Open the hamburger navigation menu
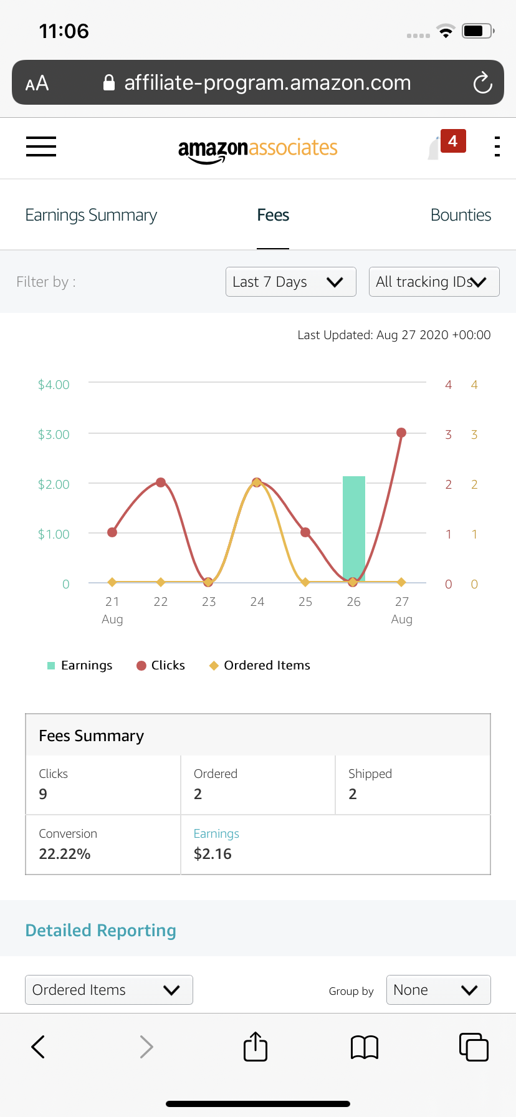 click(41, 147)
